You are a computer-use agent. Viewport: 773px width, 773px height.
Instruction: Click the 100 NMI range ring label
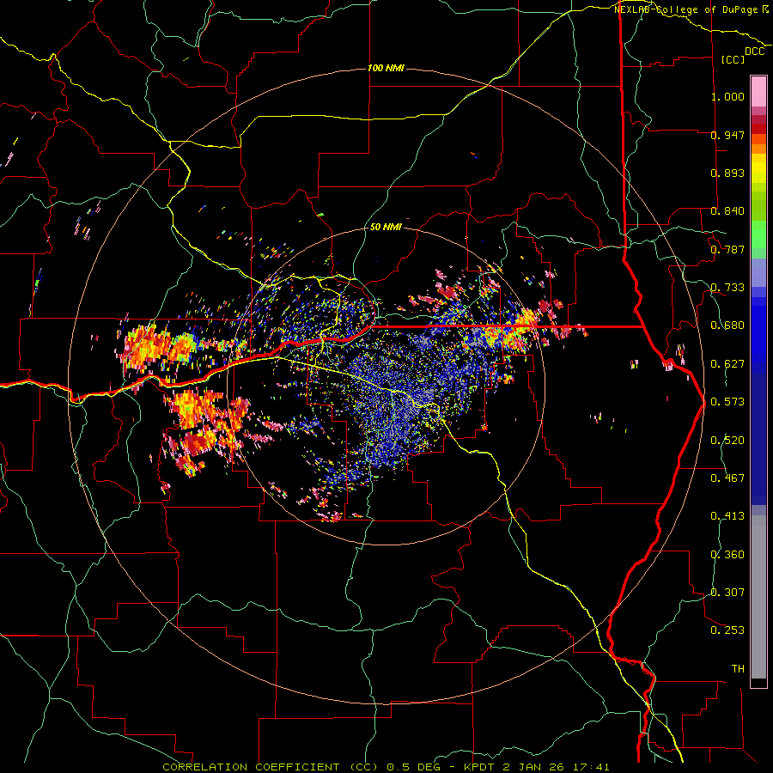[x=386, y=68]
